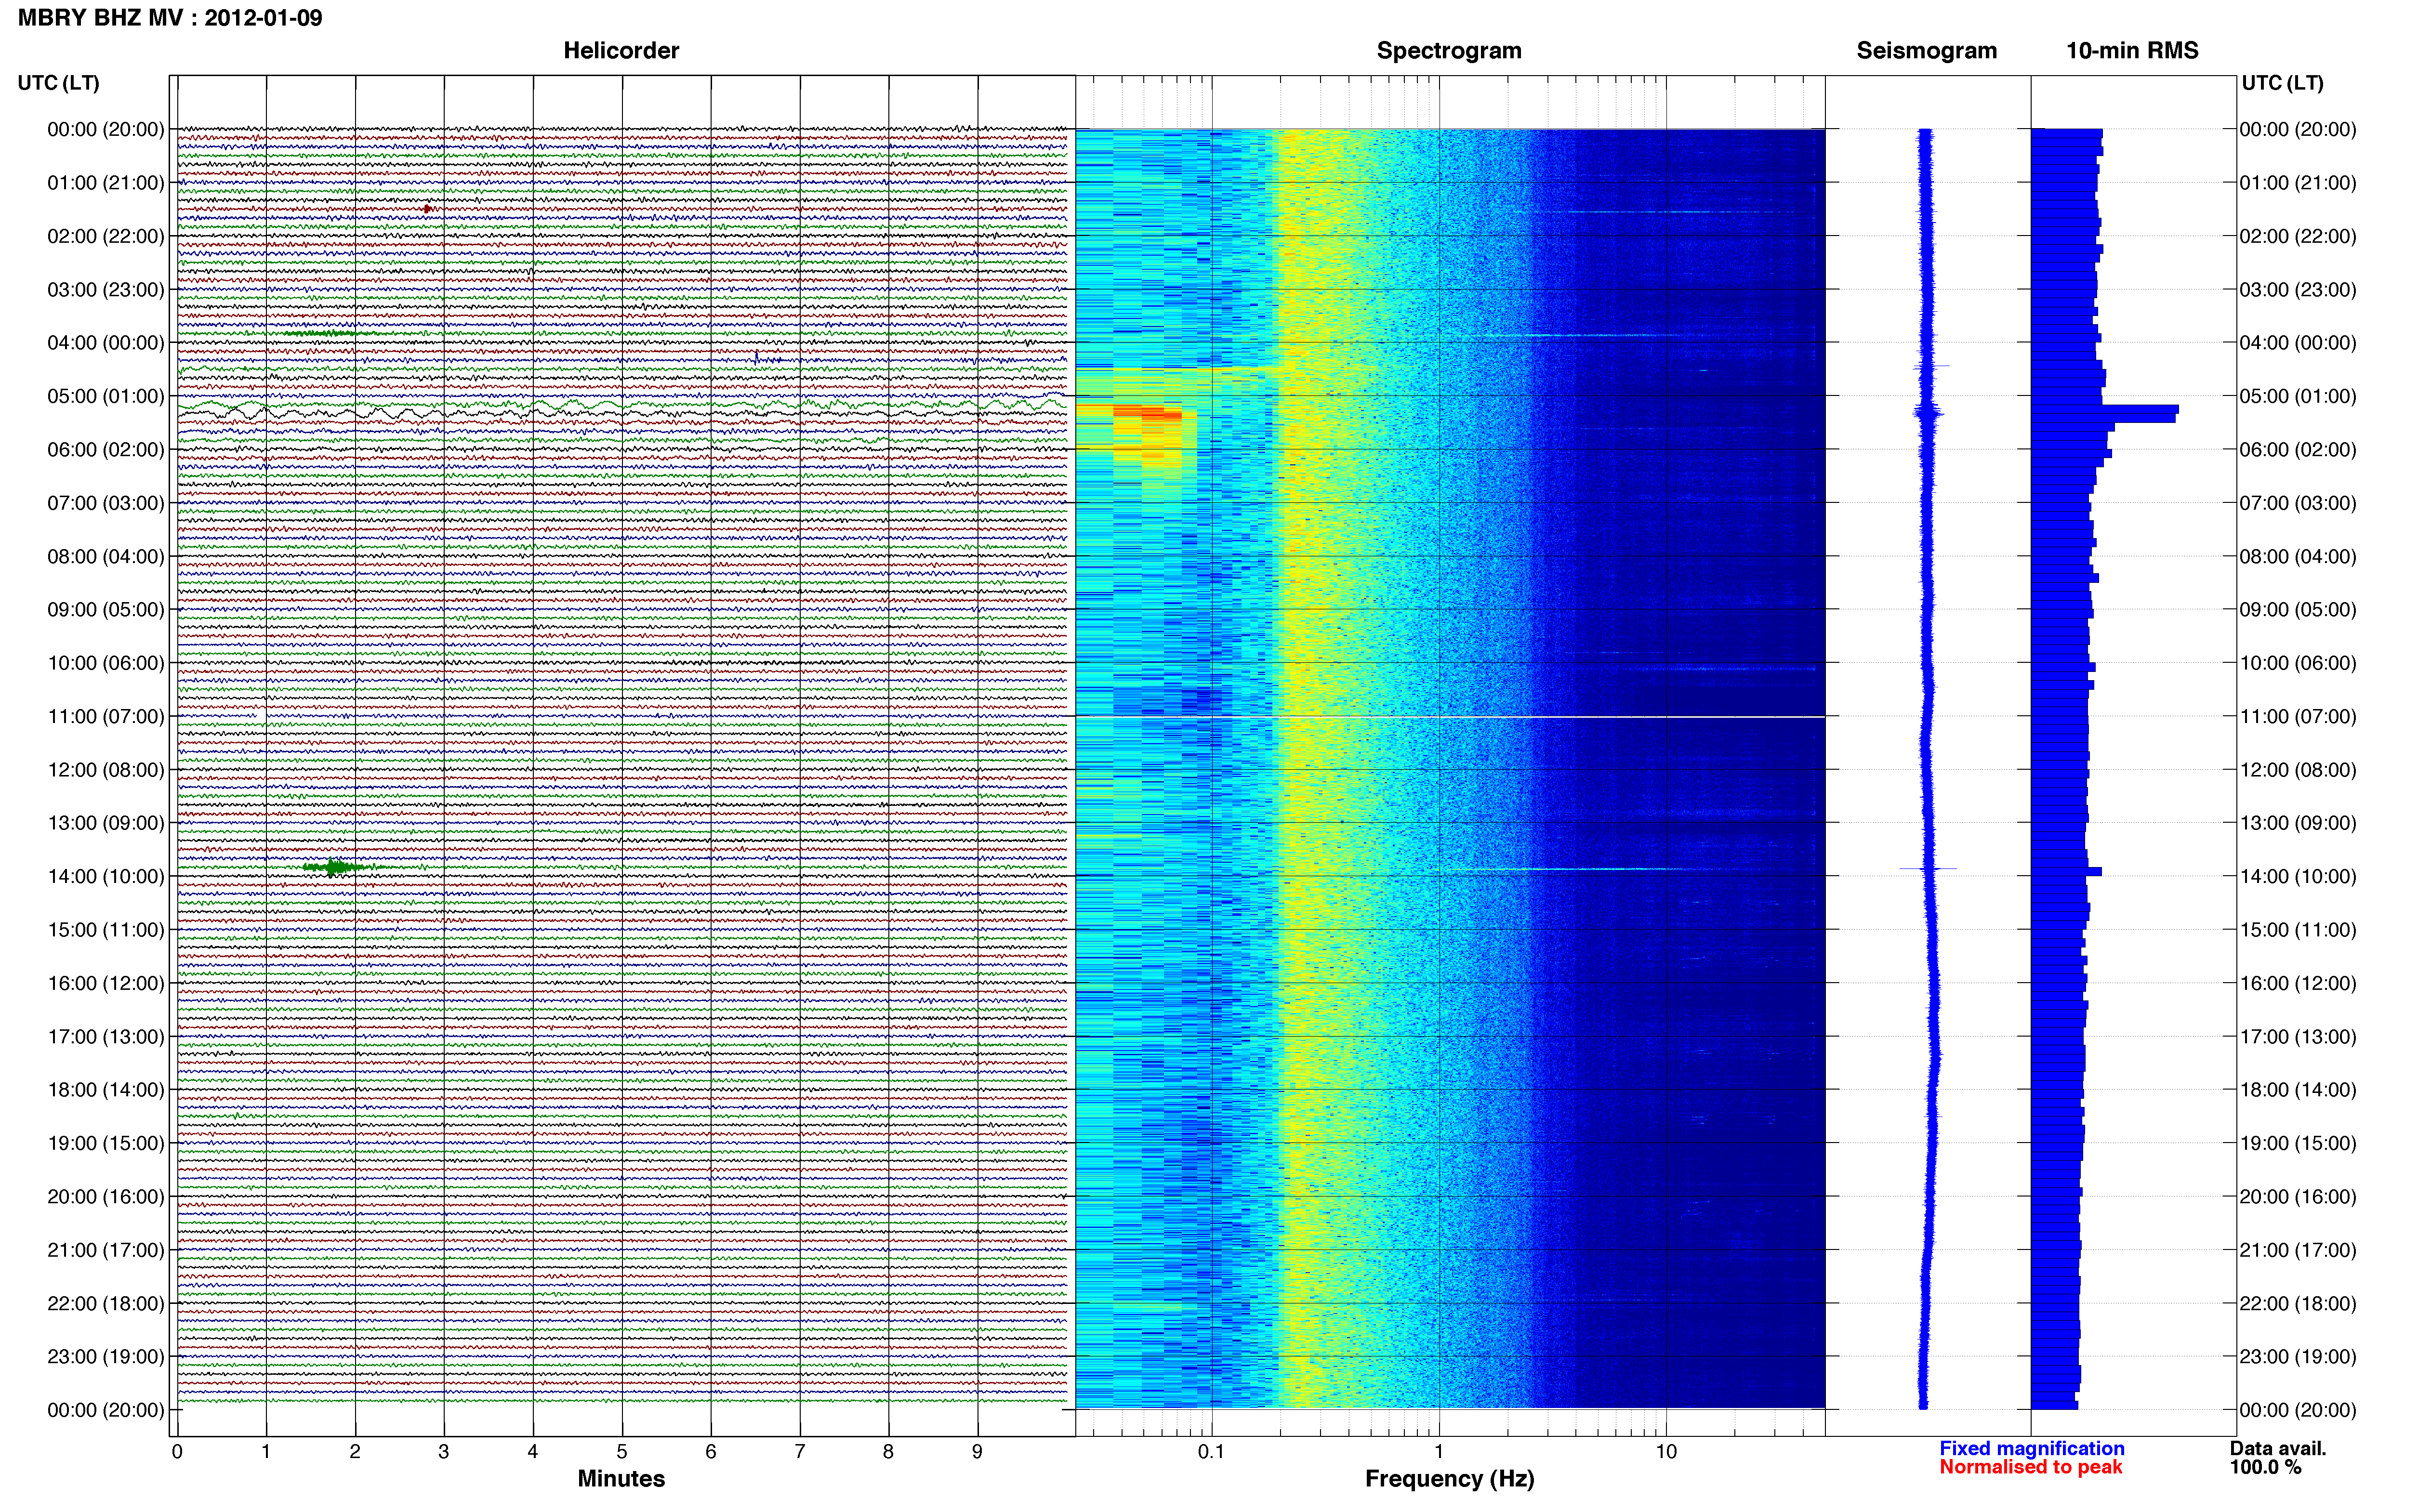Click left axis label '04:00 (00:00)'
The image size is (2418, 1512).
click(x=106, y=343)
